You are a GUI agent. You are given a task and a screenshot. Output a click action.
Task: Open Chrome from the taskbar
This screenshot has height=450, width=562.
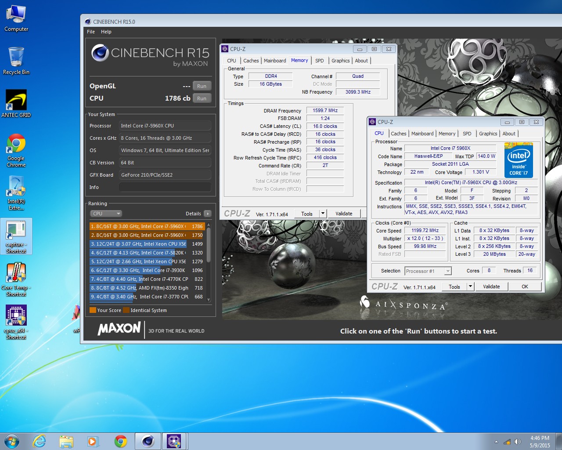click(120, 441)
